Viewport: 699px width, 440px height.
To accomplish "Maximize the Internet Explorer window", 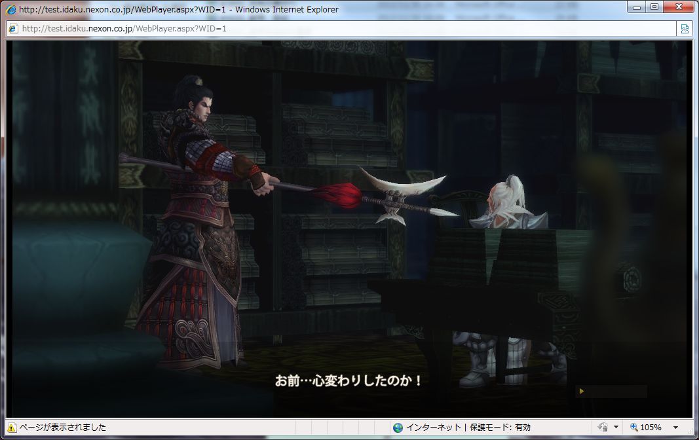I will click(654, 7).
